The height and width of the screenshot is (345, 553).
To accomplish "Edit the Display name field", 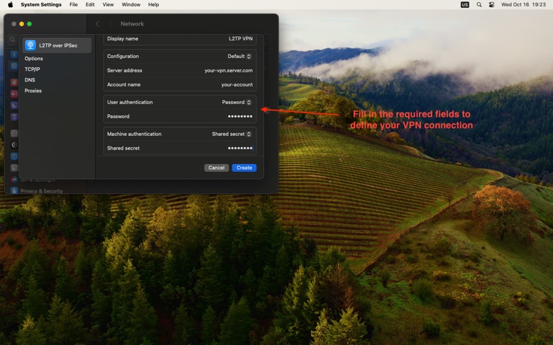I will 180,39.
